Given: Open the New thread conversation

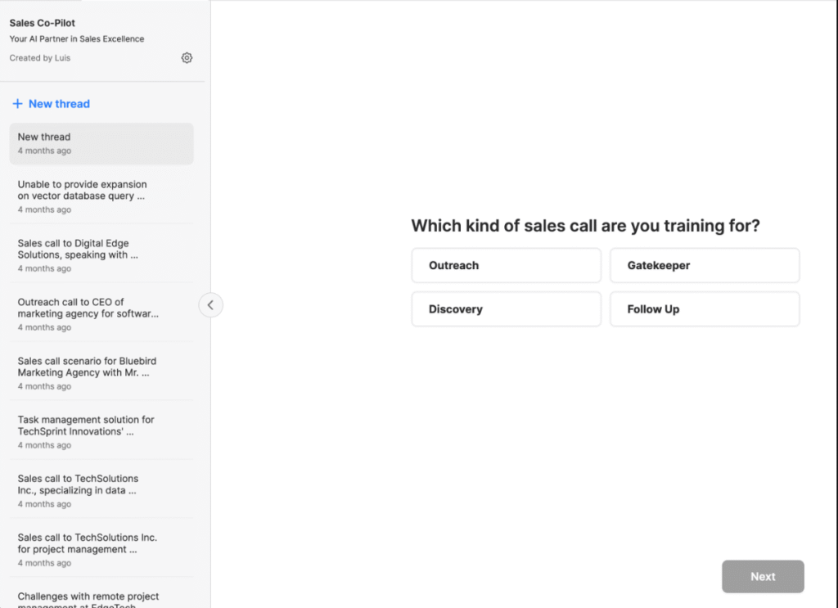Looking at the screenshot, I should click(101, 142).
